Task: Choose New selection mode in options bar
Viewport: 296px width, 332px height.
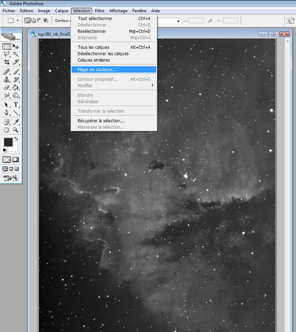Action: tap(27, 20)
